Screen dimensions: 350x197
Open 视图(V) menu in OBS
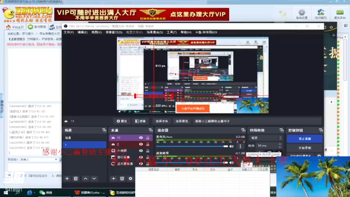(x=96, y=32)
